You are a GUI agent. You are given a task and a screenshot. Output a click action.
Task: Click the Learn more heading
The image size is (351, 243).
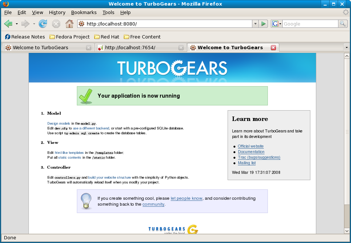click(x=250, y=119)
